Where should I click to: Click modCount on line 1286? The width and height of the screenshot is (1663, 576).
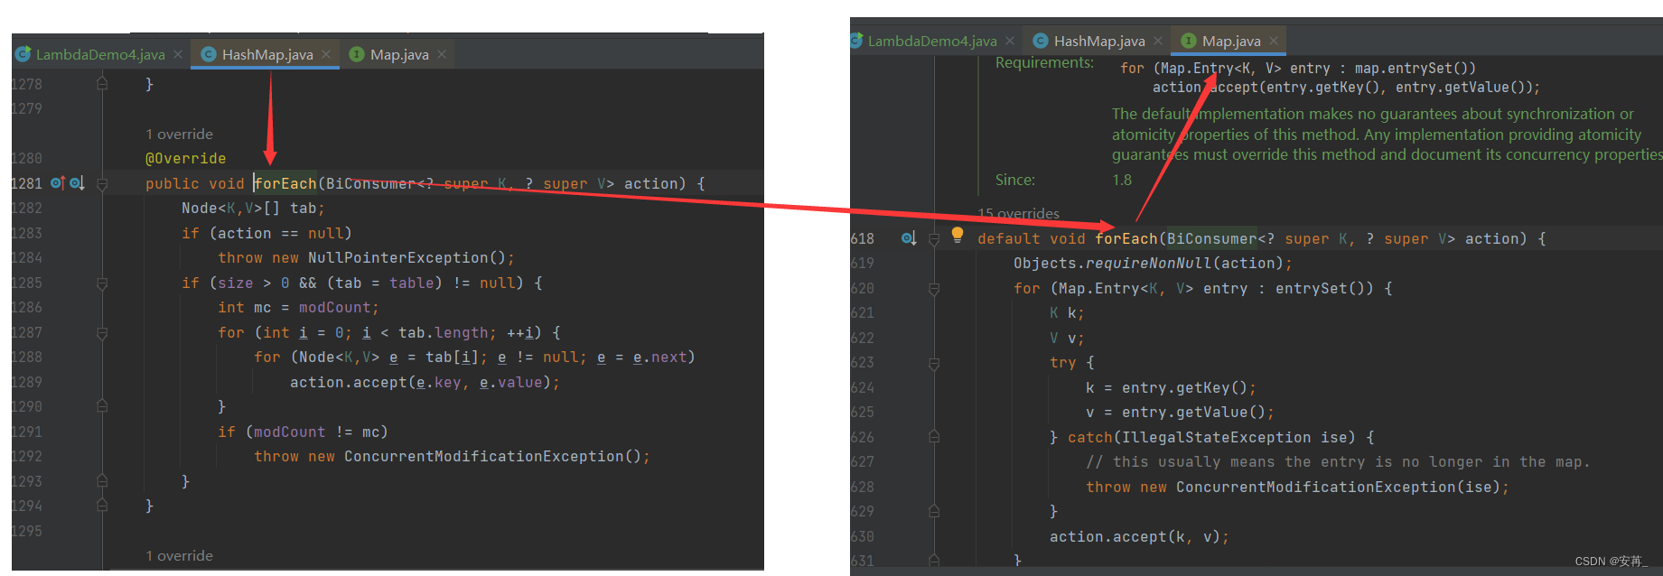point(334,308)
